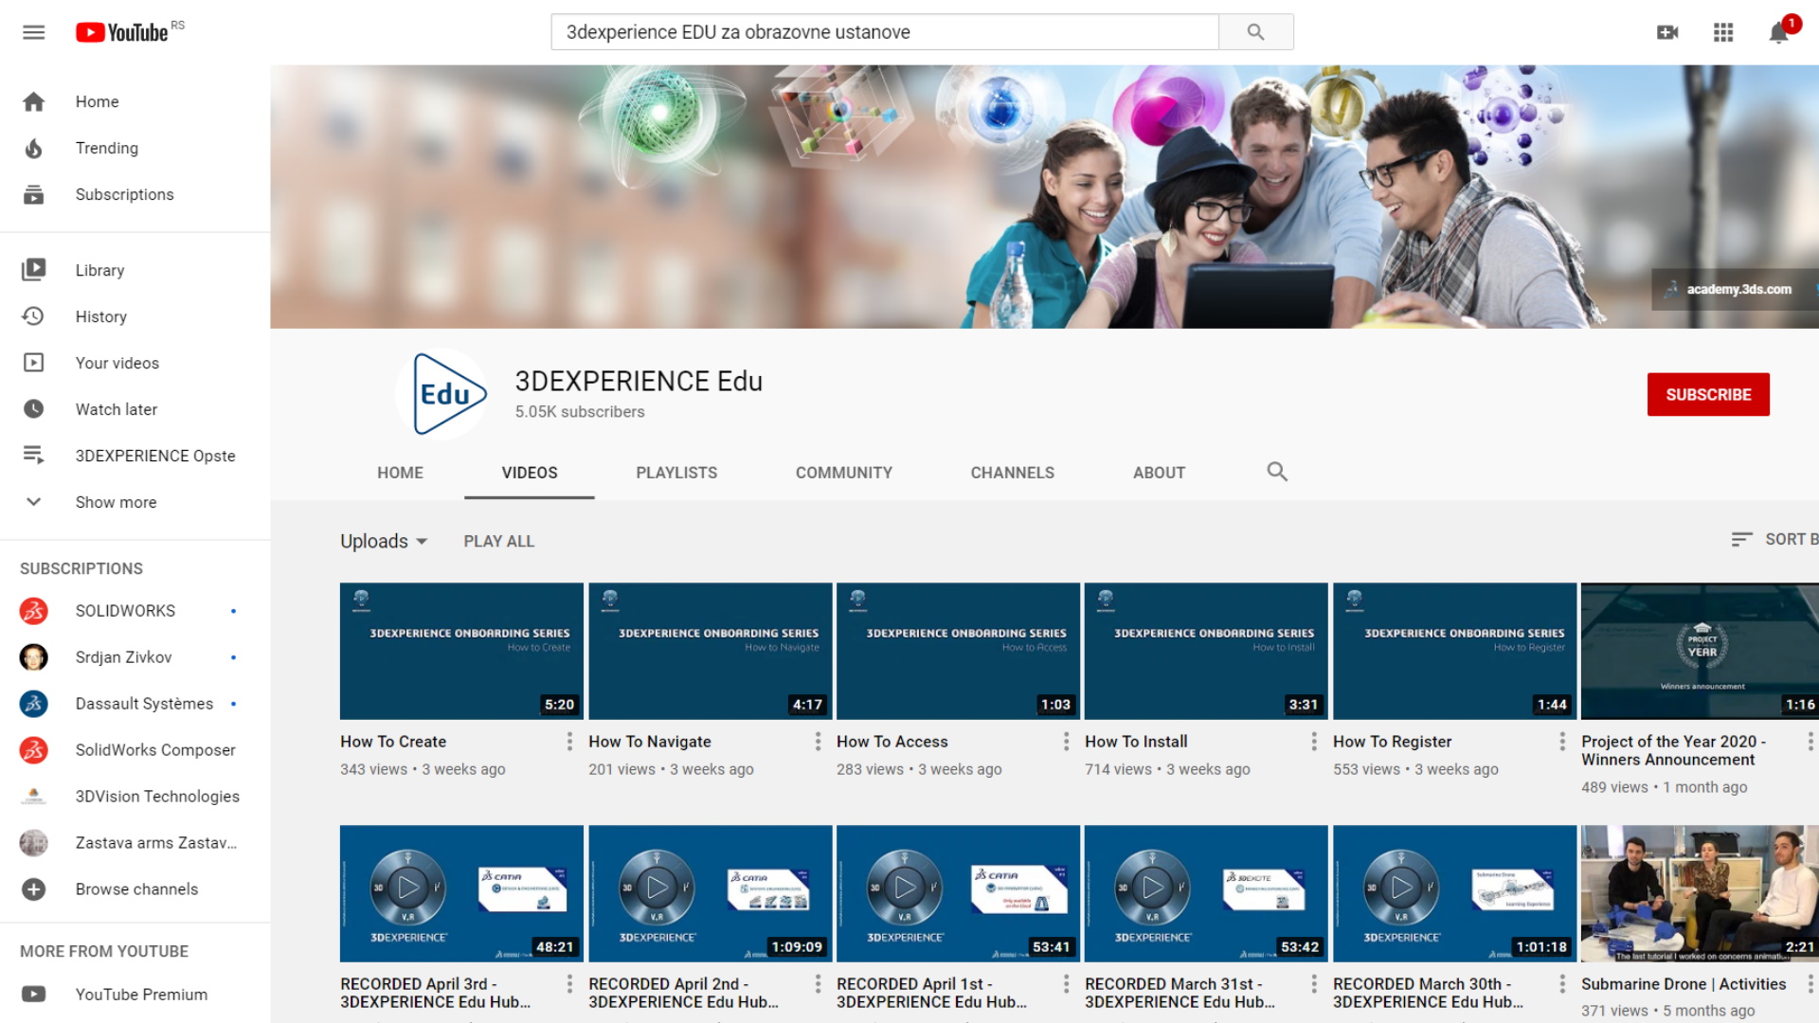Open options for RECORDED April 3rd video
The height and width of the screenshot is (1023, 1819).
(x=569, y=984)
